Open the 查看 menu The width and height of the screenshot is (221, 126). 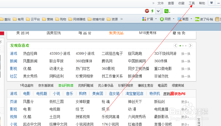click(171, 3)
